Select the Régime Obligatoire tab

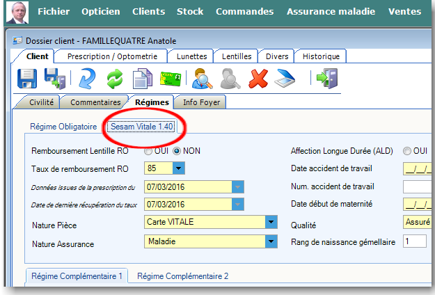[x=63, y=127]
